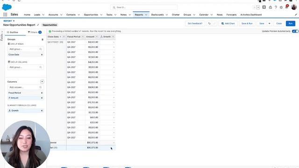Image resolution: width=299 pixels, height=168 pixels.
Task: Remove the Close Date grouping
Action: coord(42,55)
